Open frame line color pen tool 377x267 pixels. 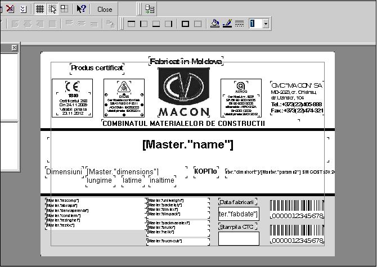(x=227, y=24)
